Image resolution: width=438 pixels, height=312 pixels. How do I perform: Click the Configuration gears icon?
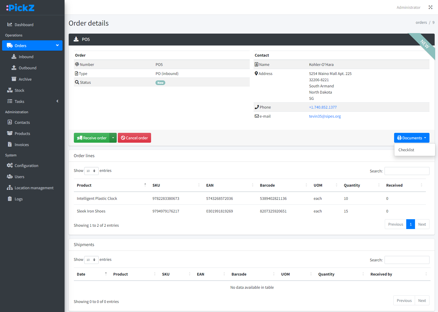tap(10, 165)
